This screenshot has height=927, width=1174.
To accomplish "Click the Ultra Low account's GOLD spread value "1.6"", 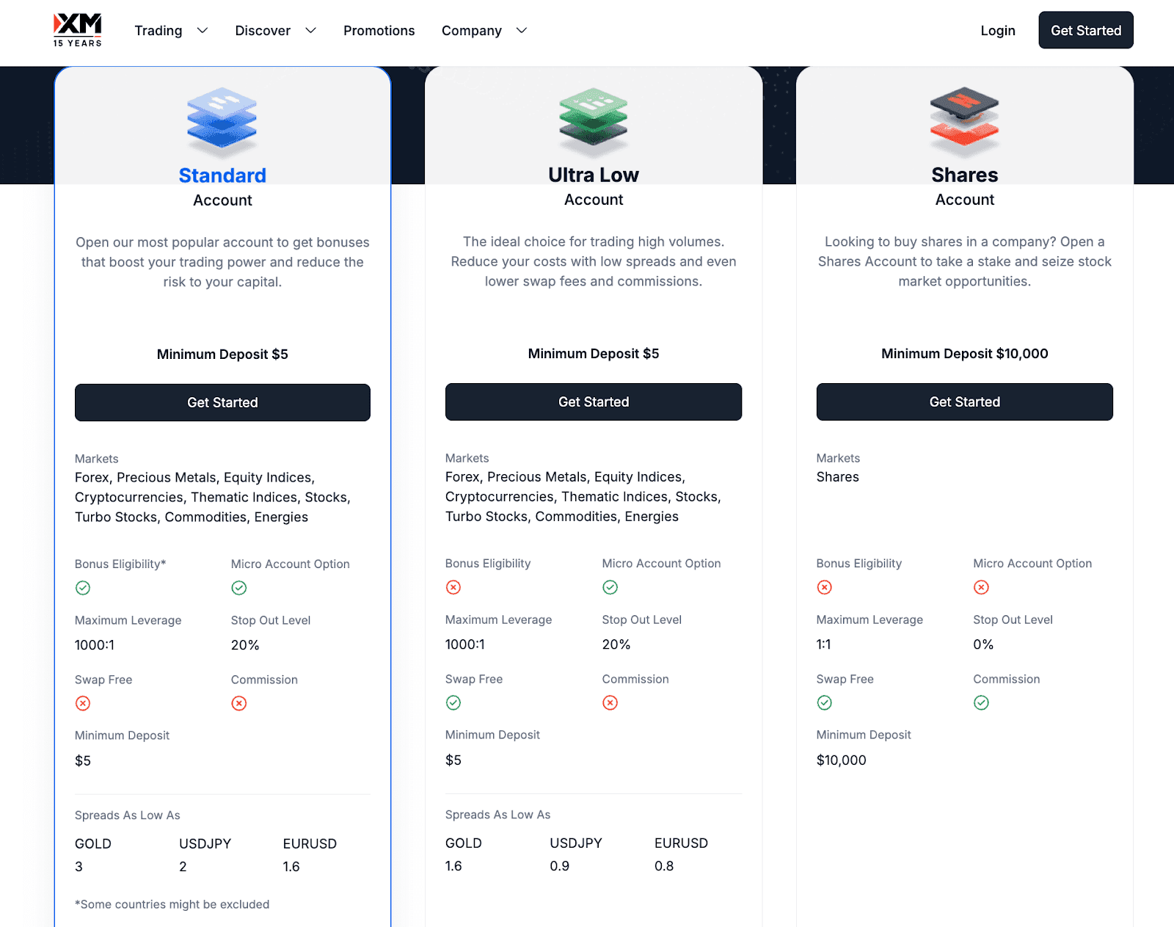I will [453, 866].
